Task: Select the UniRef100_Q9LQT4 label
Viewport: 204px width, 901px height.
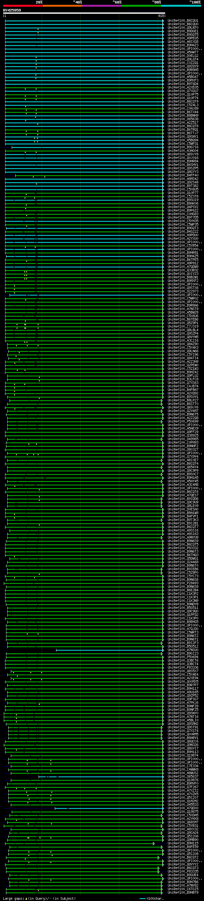Action: pos(183,59)
